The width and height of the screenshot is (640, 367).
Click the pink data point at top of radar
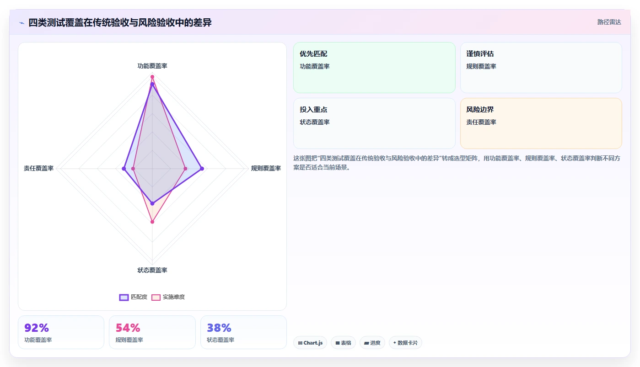pyautogui.click(x=152, y=76)
